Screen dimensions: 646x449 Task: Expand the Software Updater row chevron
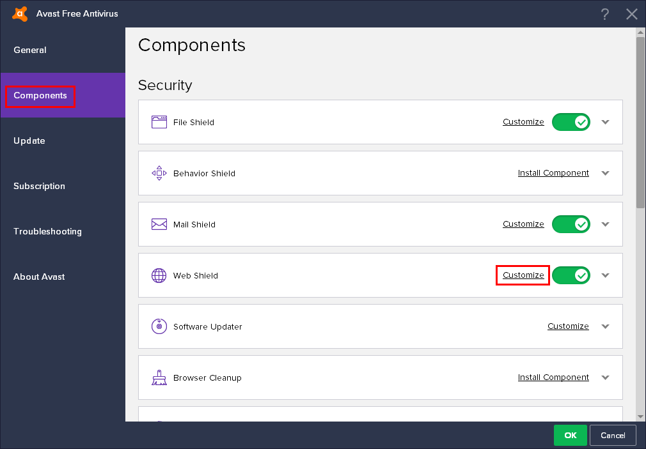(x=605, y=326)
